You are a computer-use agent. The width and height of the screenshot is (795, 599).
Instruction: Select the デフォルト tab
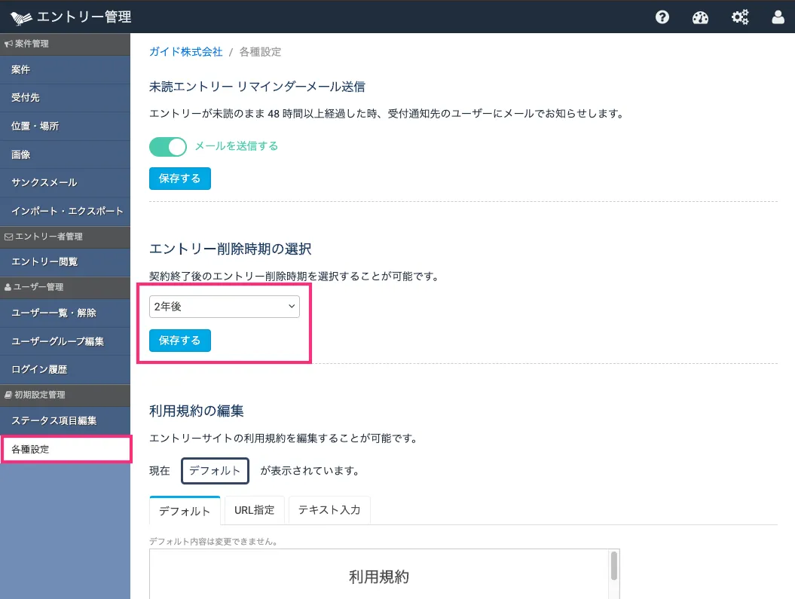tap(185, 511)
